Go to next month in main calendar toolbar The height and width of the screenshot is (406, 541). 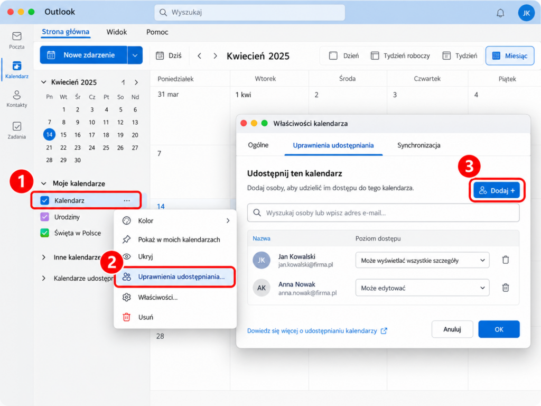[216, 56]
